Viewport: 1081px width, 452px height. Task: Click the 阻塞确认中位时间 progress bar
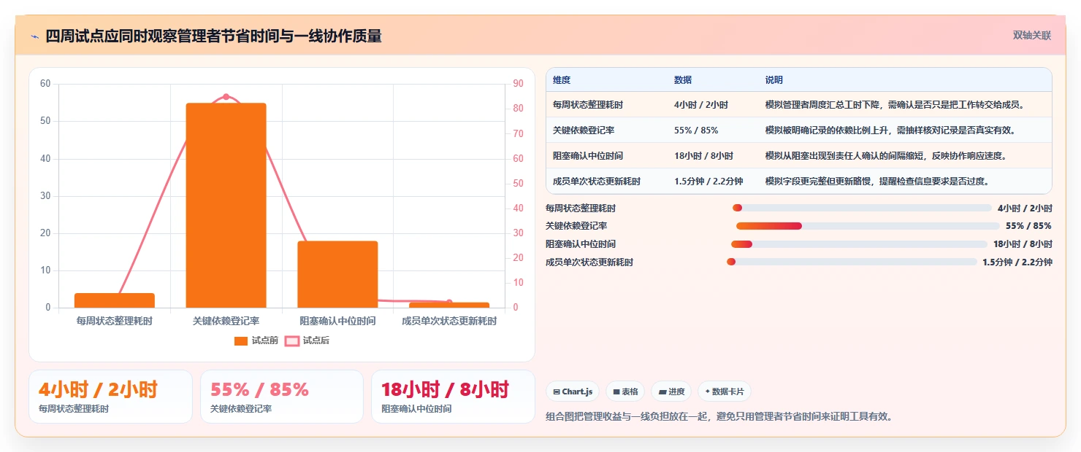[x=859, y=244]
